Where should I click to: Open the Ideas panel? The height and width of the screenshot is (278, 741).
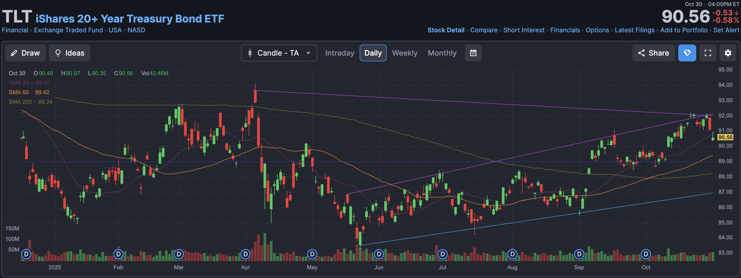(x=70, y=53)
